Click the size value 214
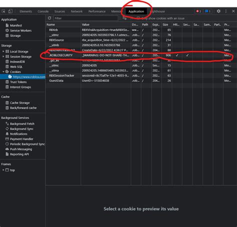Viewport: 237px width, 227px height. [168, 40]
